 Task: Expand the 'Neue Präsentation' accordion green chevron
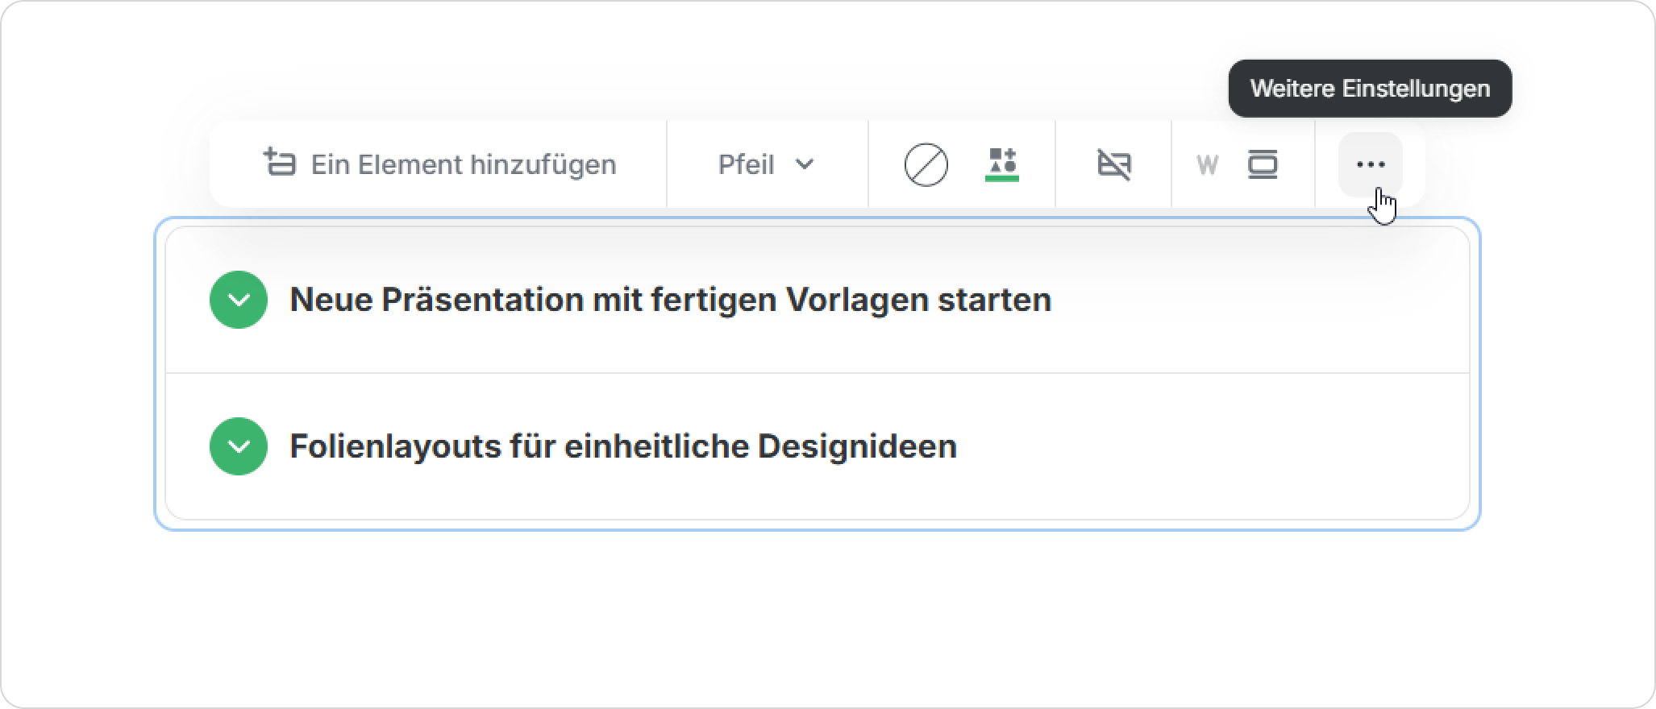[x=239, y=300]
